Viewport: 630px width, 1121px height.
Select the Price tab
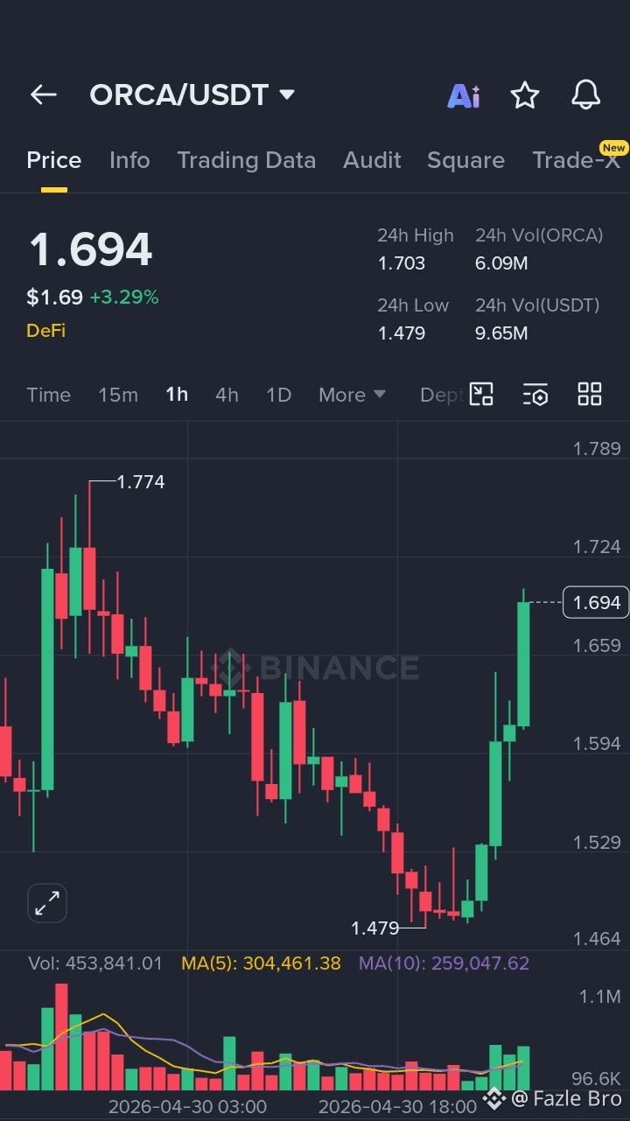pyautogui.click(x=54, y=160)
